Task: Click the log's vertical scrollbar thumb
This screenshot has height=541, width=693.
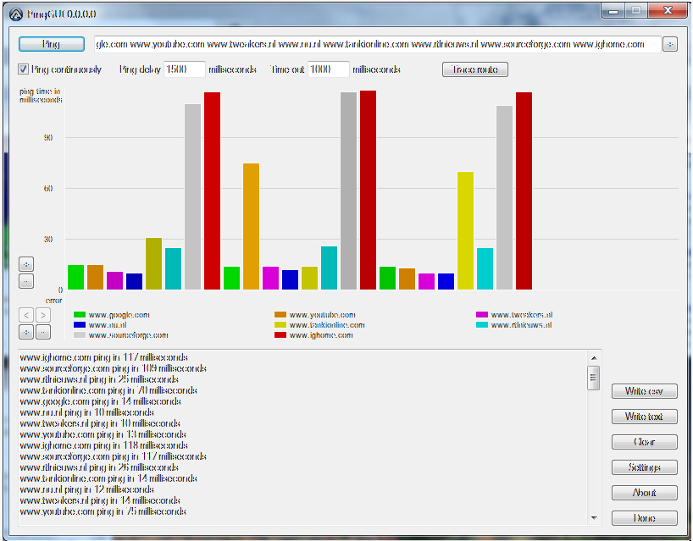Action: tap(594, 378)
